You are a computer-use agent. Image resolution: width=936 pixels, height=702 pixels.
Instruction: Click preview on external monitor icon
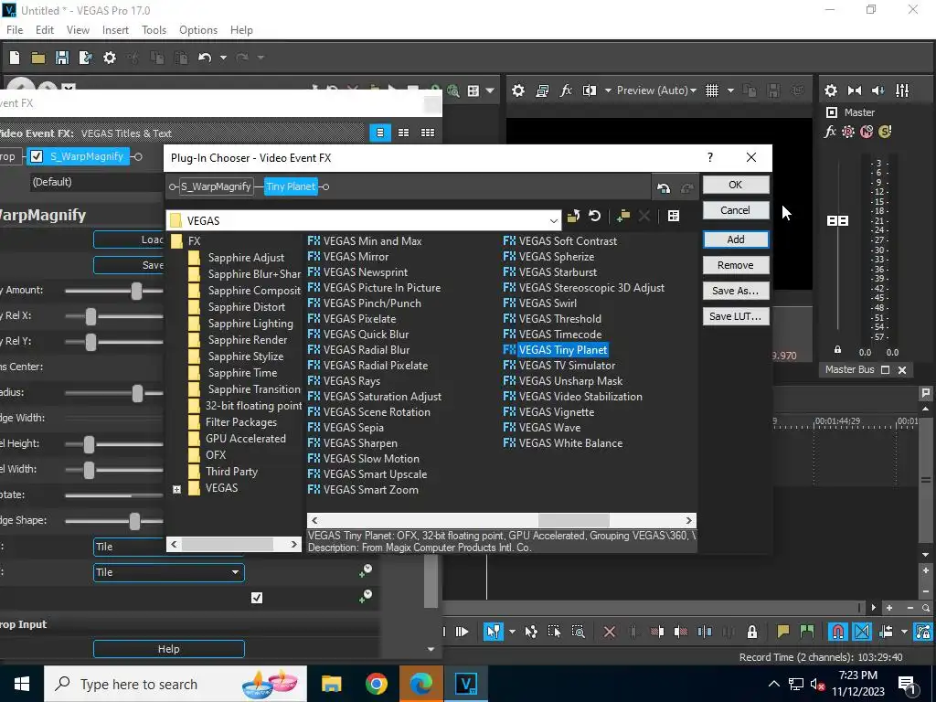pos(542,90)
